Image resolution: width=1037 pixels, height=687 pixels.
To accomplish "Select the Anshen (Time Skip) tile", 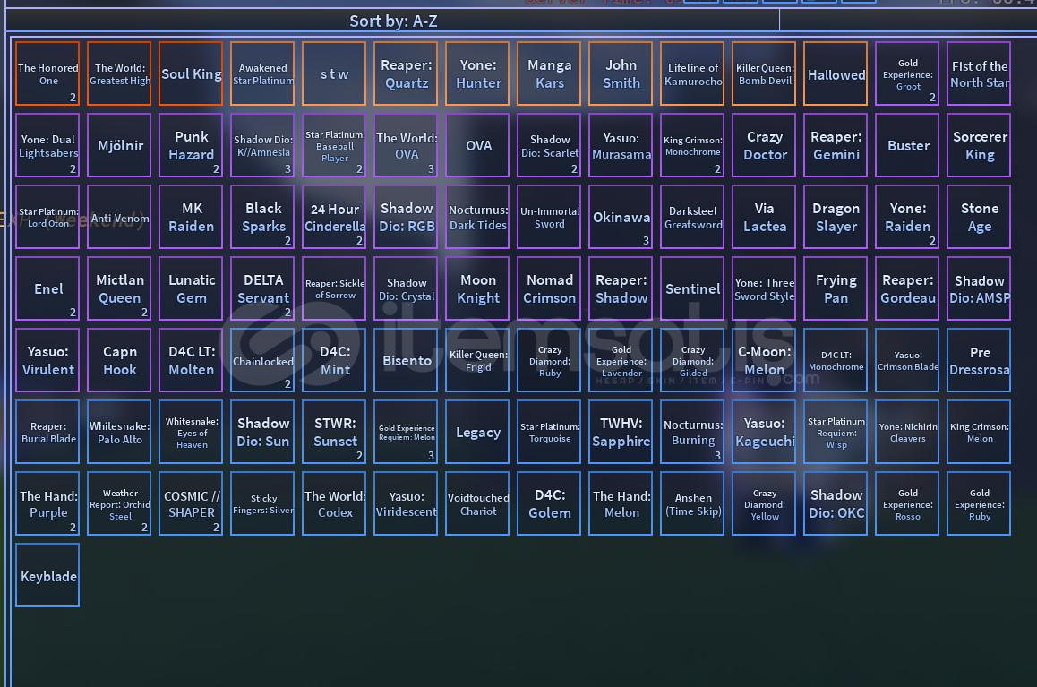I will point(692,503).
